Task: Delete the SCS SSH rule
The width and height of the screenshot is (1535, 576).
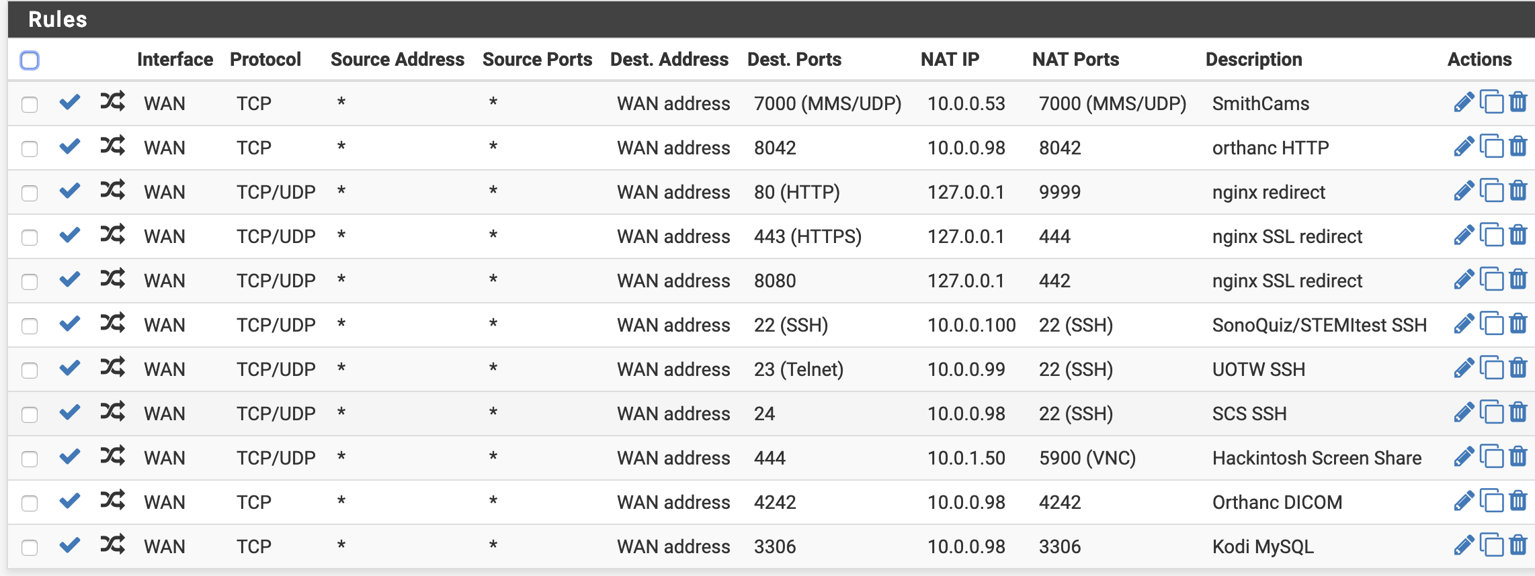Action: click(x=1518, y=413)
